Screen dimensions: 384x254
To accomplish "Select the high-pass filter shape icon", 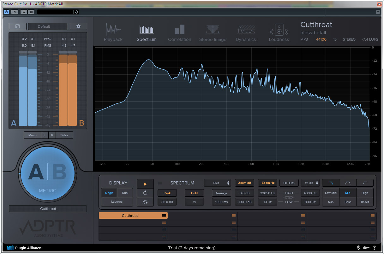I will coord(365,183).
